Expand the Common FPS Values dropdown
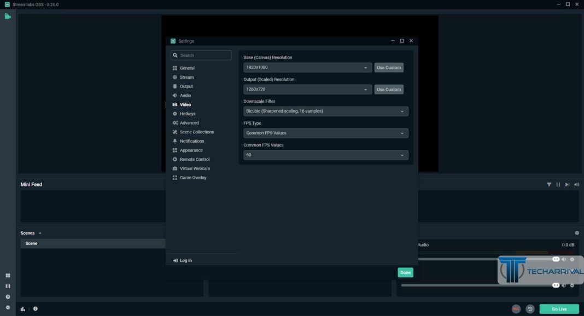The width and height of the screenshot is (584, 316). (x=325, y=155)
